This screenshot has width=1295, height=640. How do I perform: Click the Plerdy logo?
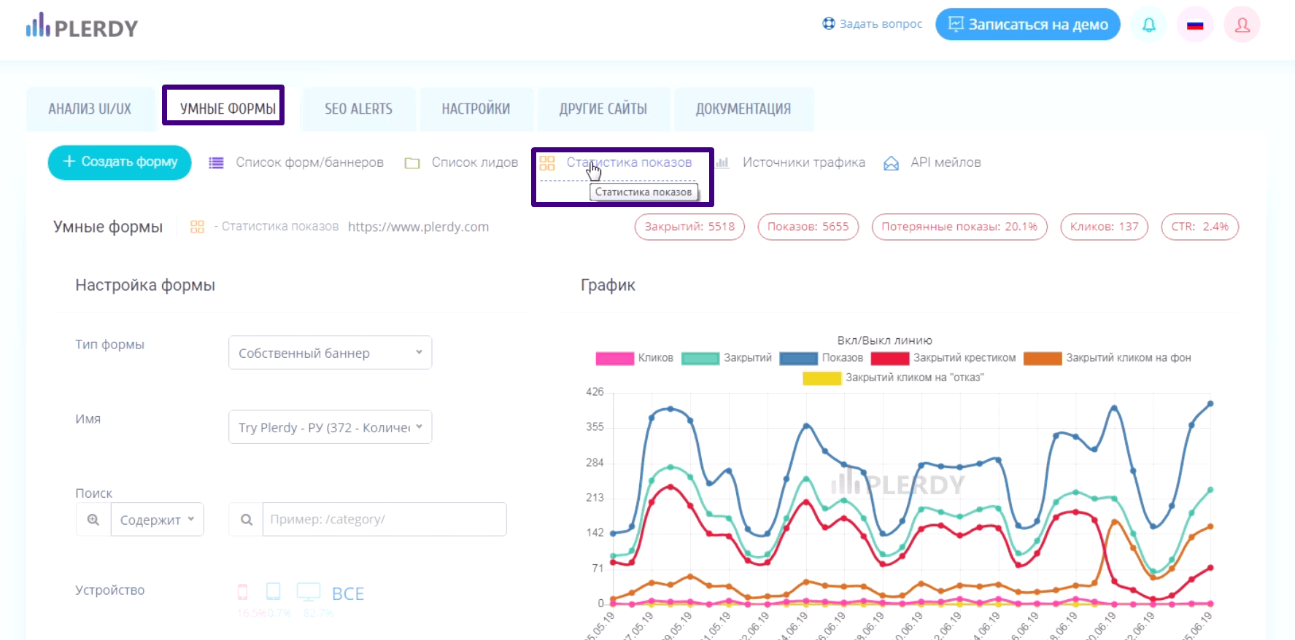[x=82, y=26]
